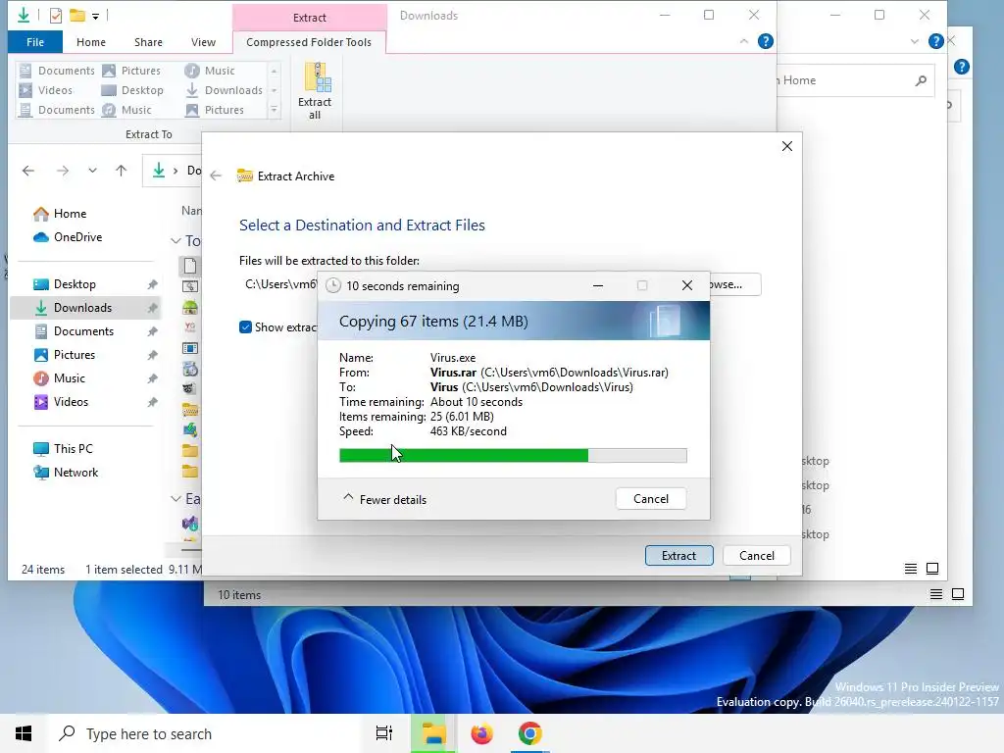Click the destination folder path field
Image resolution: width=1004 pixels, height=753 pixels.
[279, 284]
